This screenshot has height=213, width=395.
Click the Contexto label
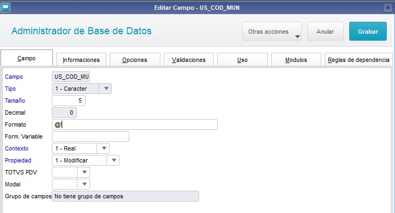pos(16,148)
